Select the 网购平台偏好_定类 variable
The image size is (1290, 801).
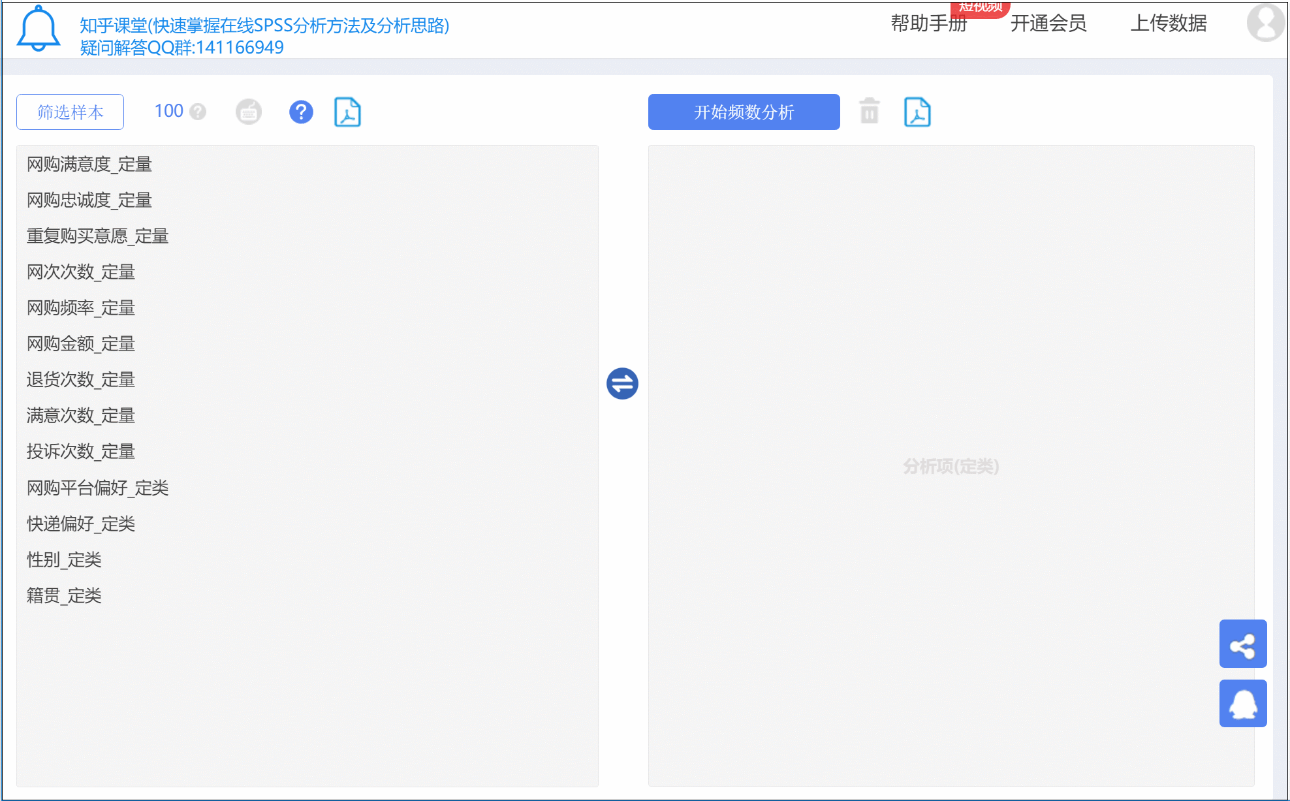point(98,488)
